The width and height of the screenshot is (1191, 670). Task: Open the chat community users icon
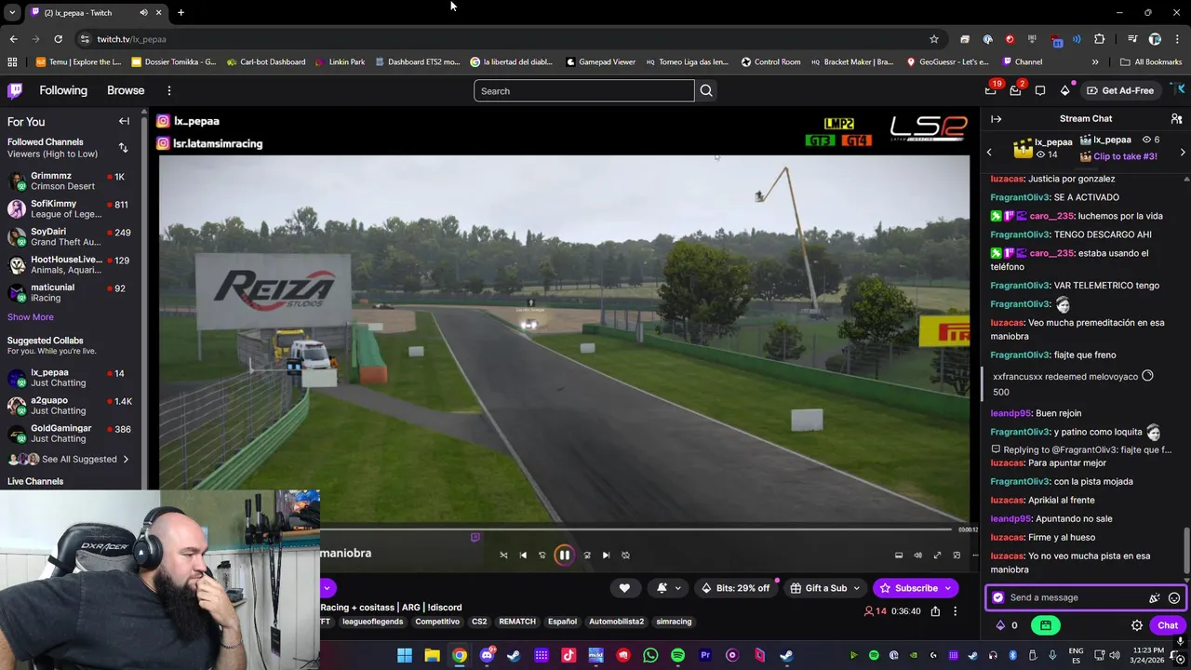(x=1176, y=118)
